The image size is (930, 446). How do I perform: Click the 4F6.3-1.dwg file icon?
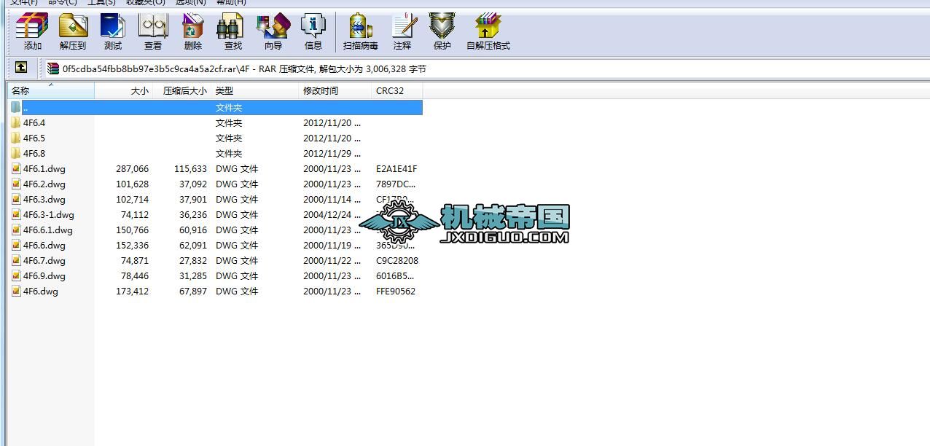(16, 214)
